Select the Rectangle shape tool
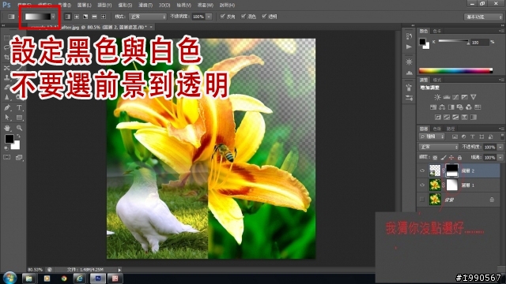 point(19,118)
